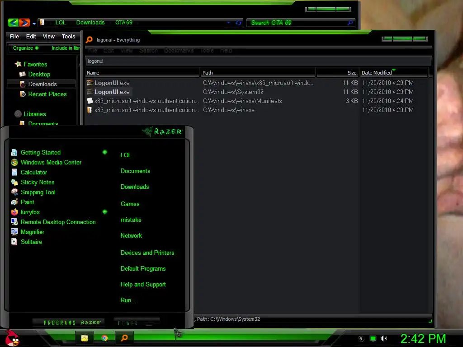Image resolution: width=463 pixels, height=347 pixels.
Task: Select LogonUI.exe located in C:\Windows\System32
Action: [x=112, y=92]
